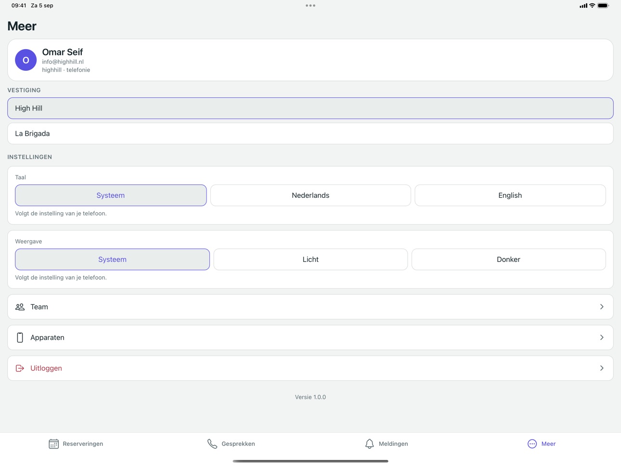Open the Apparaten settings row
Screen dimensions: 621x466
tap(310, 337)
